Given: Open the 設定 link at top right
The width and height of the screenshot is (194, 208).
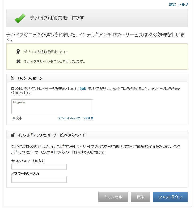Looking at the screenshot, I should (172, 5).
